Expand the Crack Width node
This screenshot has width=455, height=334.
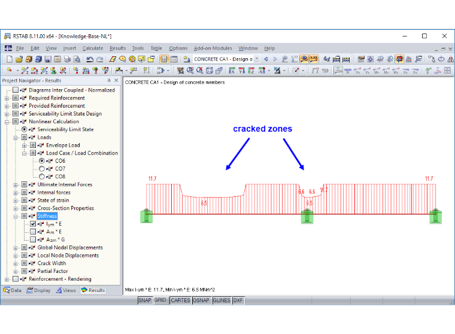16,263
